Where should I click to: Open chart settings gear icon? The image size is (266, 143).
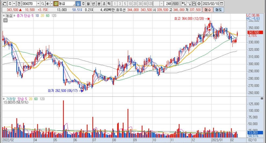199,4
